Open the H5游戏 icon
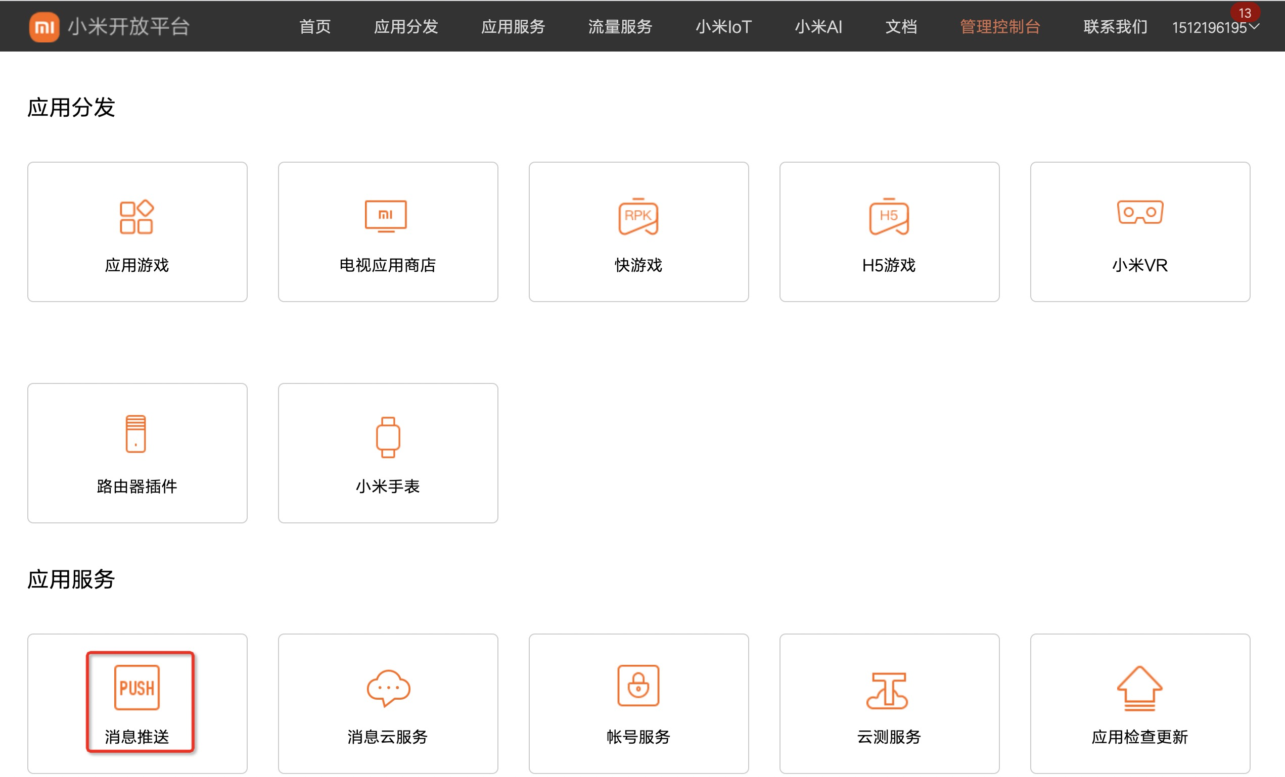 889,216
